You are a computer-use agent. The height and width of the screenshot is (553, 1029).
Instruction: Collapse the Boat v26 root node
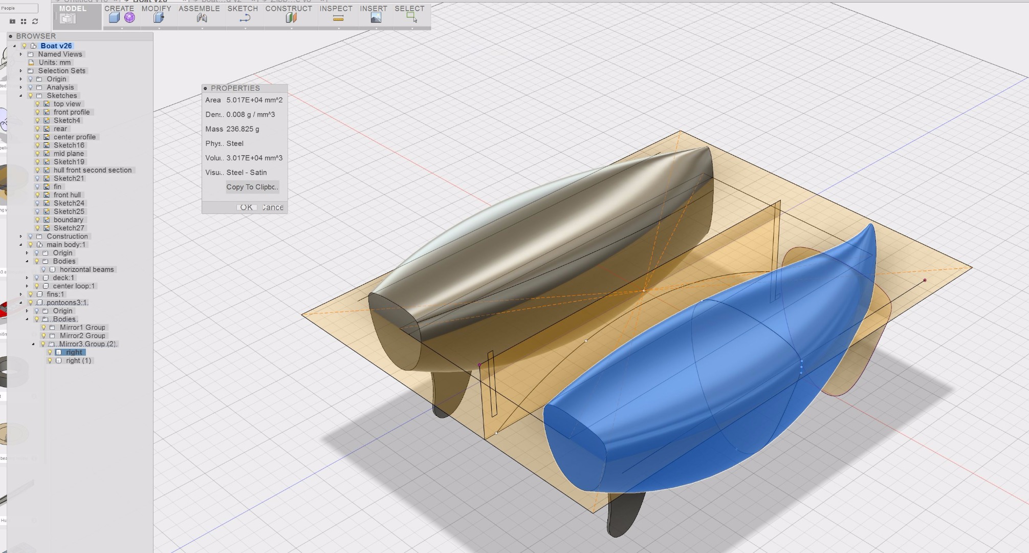tap(15, 46)
